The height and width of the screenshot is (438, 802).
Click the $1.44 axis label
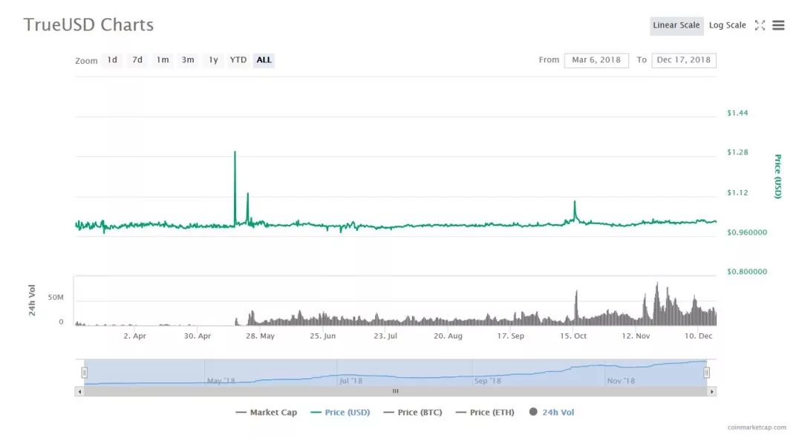tap(737, 113)
